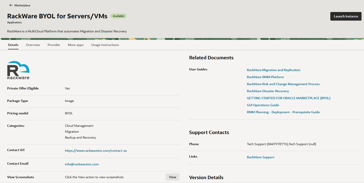
Task: Open the Provider tab
Action: tap(54, 45)
